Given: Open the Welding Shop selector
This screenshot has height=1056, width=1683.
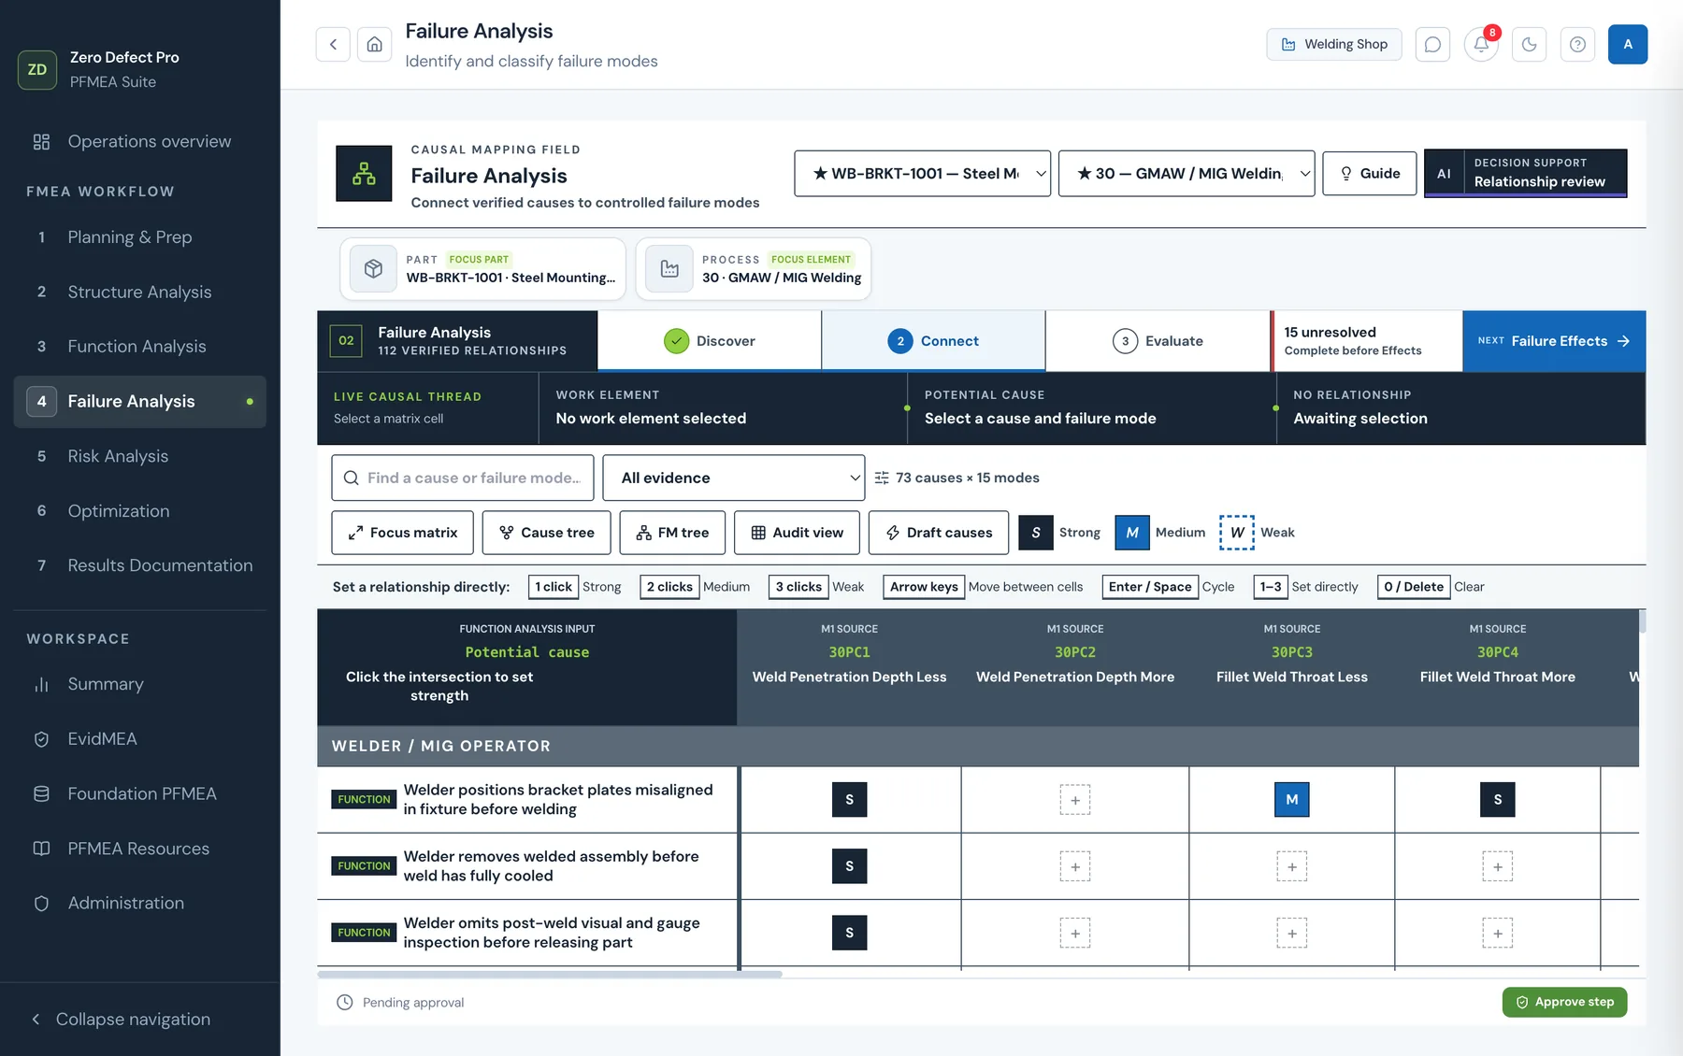Looking at the screenshot, I should tap(1334, 44).
